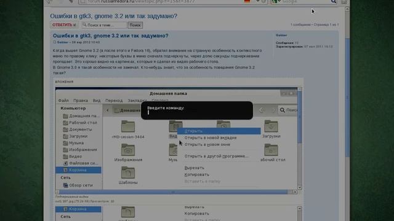This screenshot has height=221, width=394.
Task: Open Gabber profile link in right column
Action: (281, 36)
